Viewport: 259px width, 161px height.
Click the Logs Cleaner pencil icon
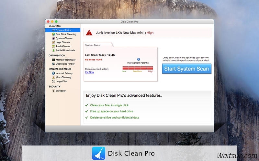pyautogui.click(x=53, y=42)
